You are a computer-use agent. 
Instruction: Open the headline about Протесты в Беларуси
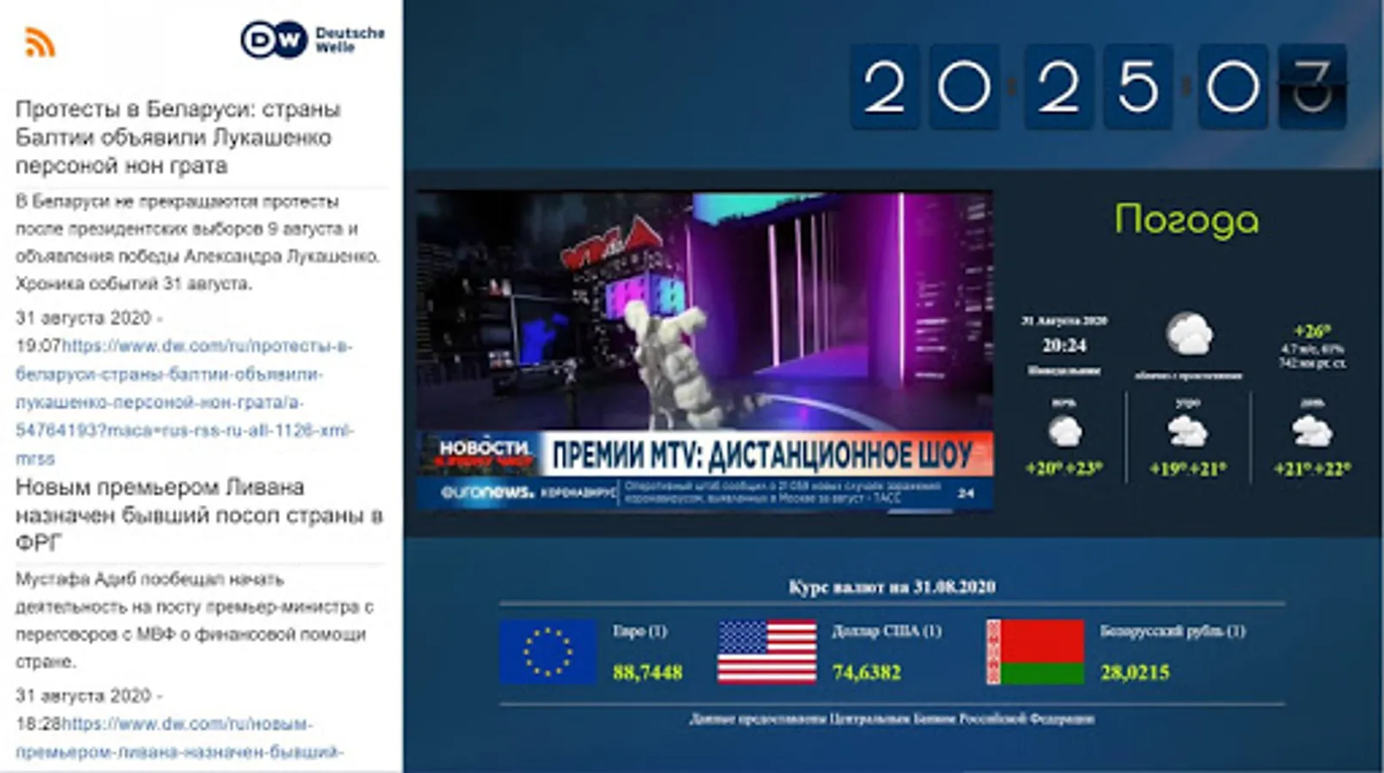pos(179,137)
